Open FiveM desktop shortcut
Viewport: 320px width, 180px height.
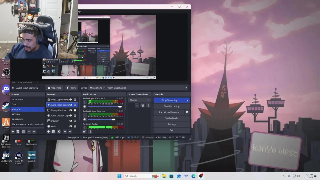pyautogui.click(x=6, y=123)
